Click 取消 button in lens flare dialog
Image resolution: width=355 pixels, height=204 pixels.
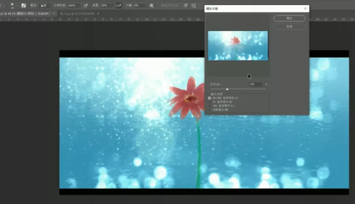click(289, 26)
